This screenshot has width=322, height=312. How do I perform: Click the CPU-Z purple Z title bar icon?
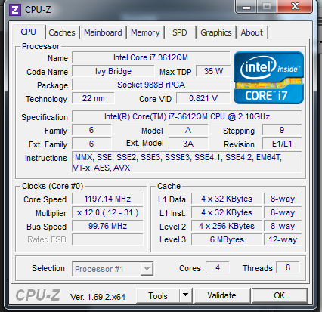click(15, 10)
